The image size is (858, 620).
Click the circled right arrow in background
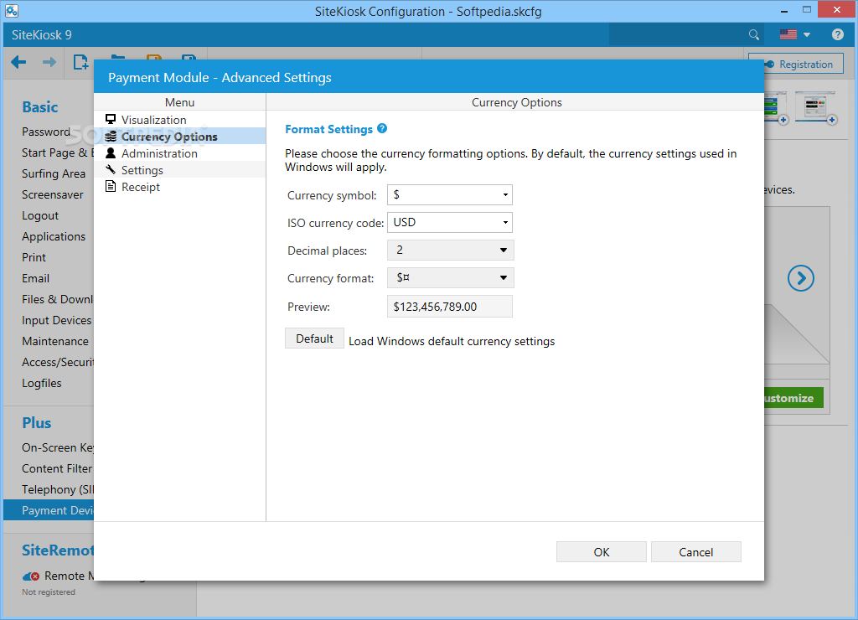(800, 278)
